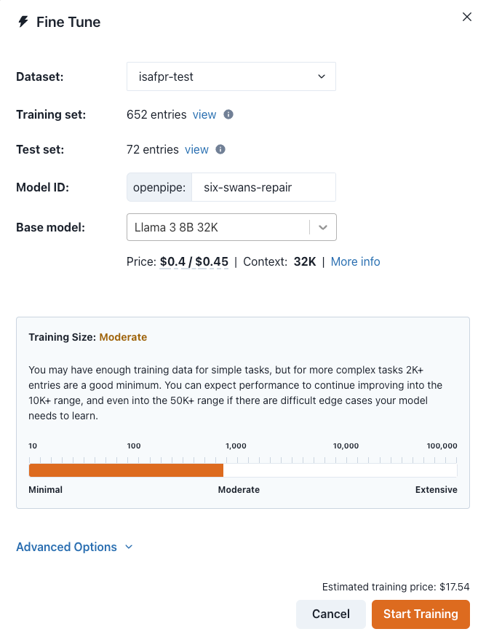The width and height of the screenshot is (478, 637).
Task: Click the Model ID text field
Action: point(263,187)
